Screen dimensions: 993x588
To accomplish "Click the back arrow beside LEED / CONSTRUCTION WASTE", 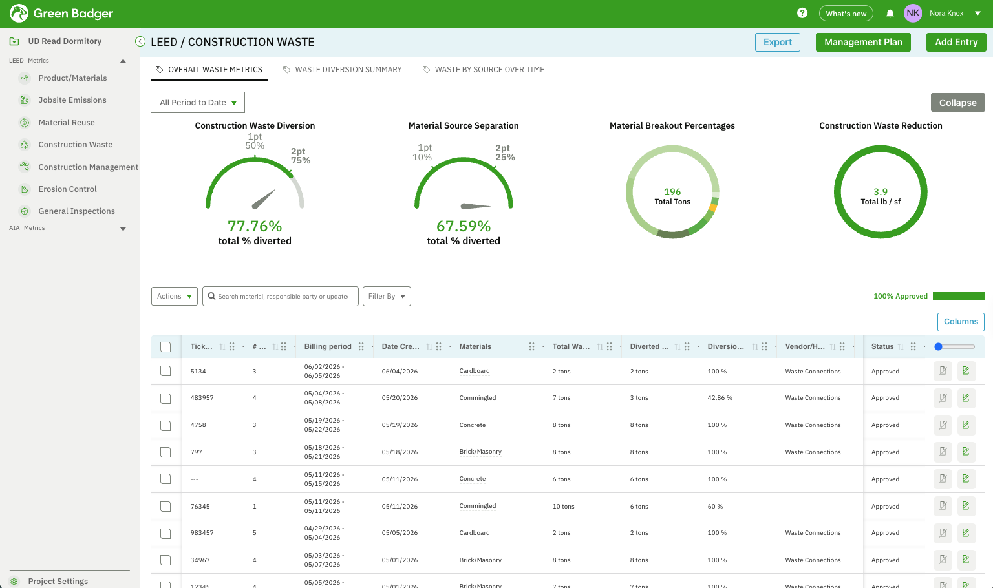I will coord(140,41).
